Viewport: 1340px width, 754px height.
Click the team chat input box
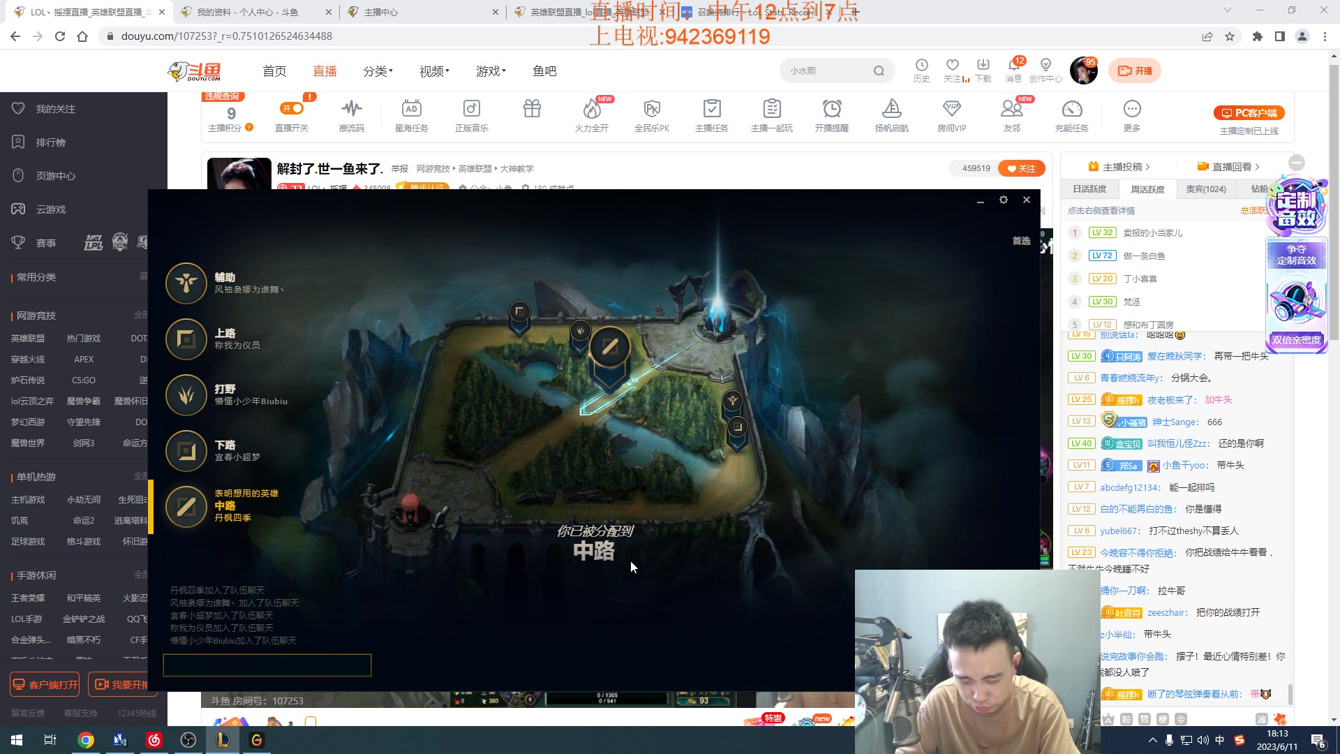267,665
